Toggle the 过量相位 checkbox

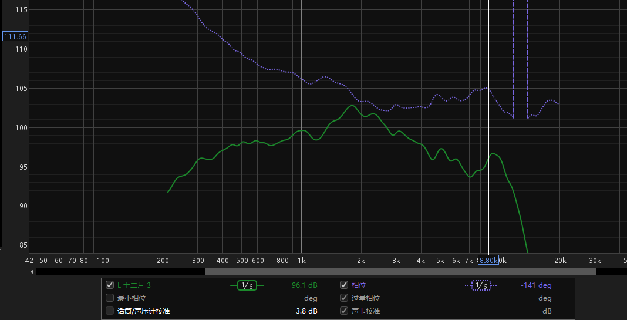tap(344, 298)
